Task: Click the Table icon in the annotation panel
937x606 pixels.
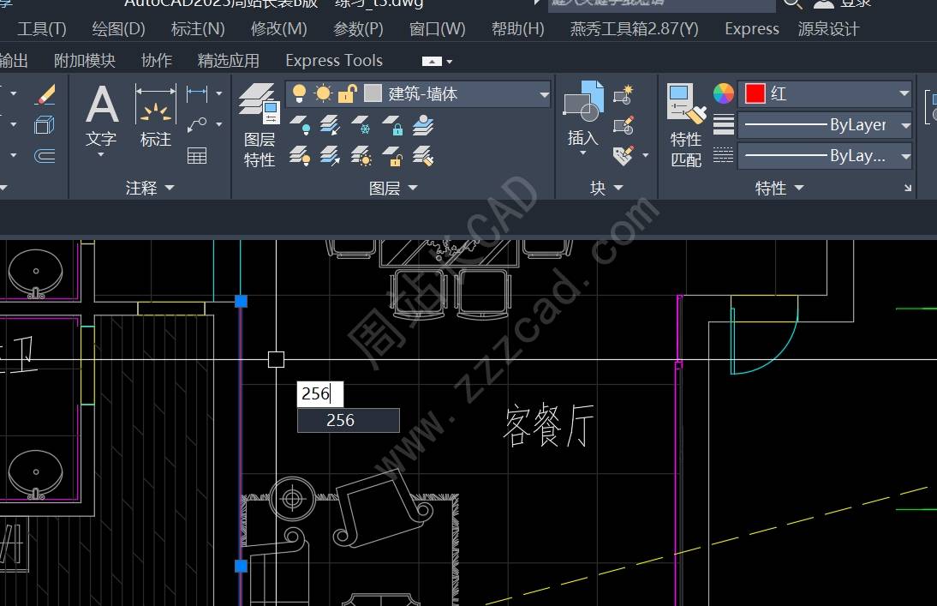Action: click(197, 155)
